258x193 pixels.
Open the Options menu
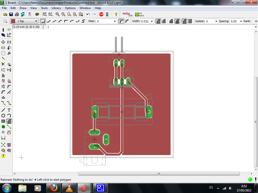pyautogui.click(x=70, y=8)
